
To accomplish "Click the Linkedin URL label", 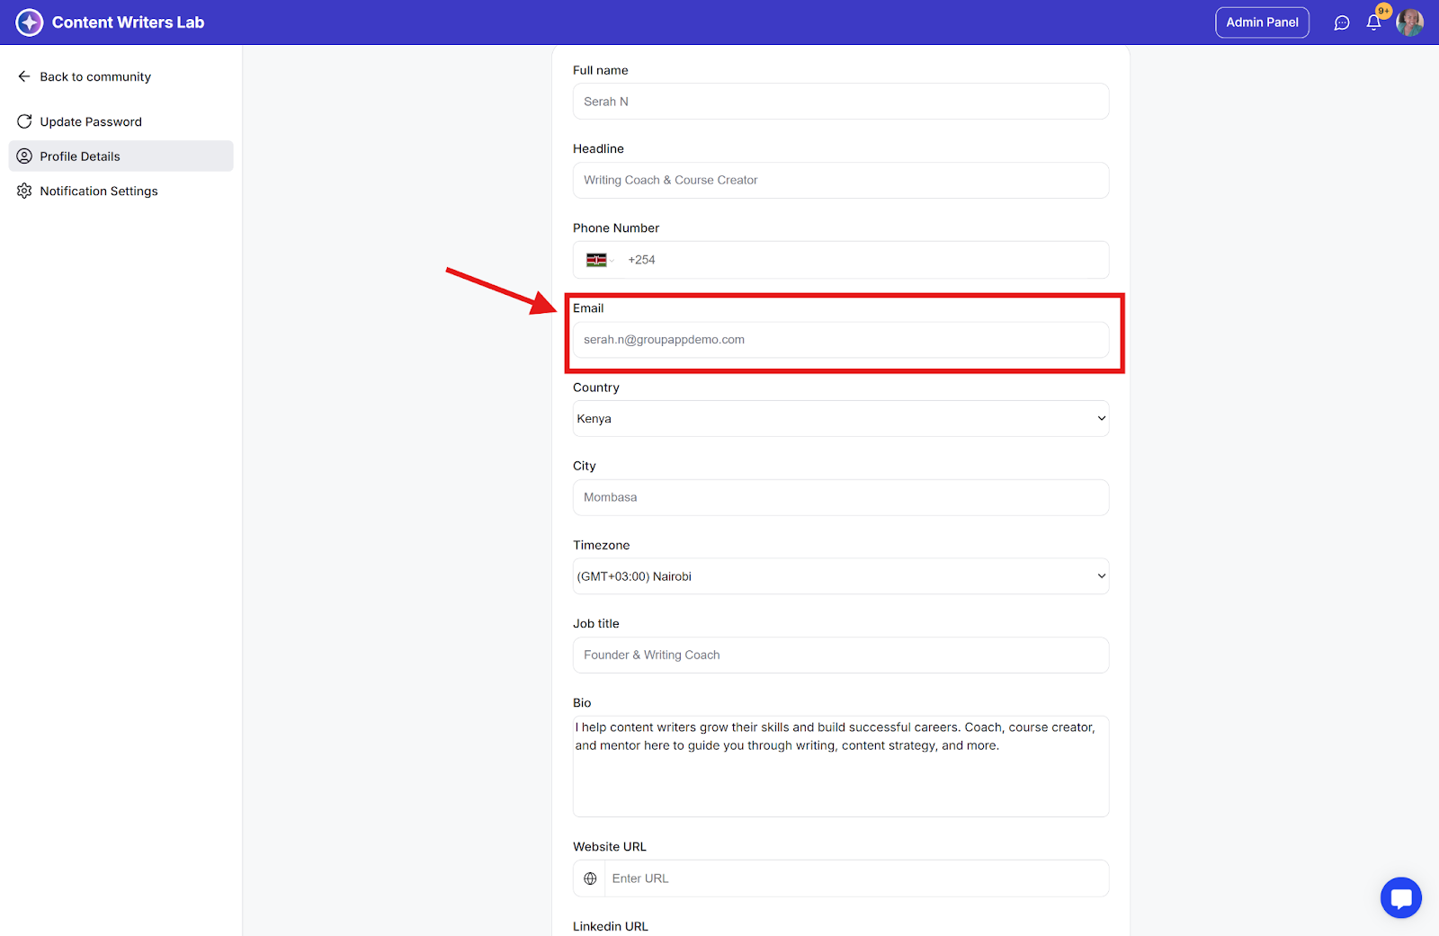I will tap(611, 926).
